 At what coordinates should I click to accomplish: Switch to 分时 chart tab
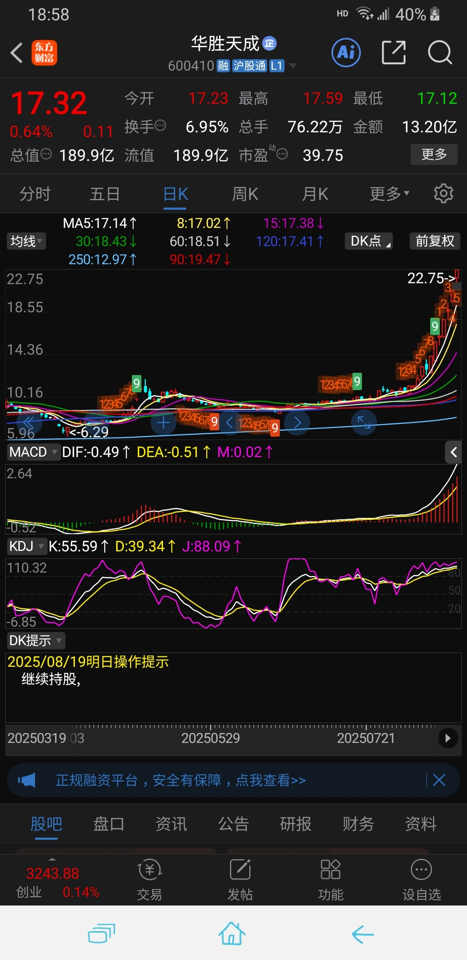pos(35,194)
